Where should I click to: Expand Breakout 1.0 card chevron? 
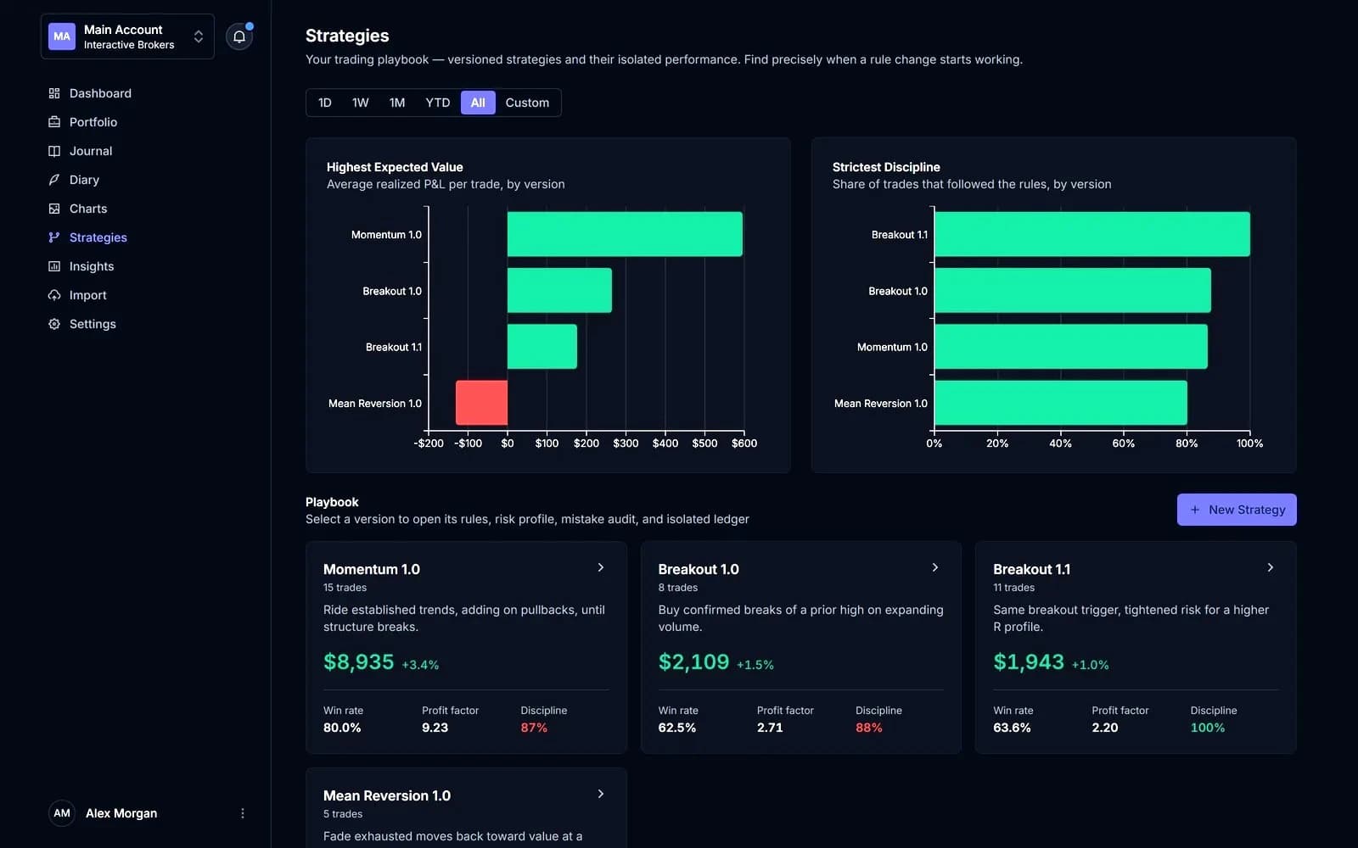(x=935, y=567)
